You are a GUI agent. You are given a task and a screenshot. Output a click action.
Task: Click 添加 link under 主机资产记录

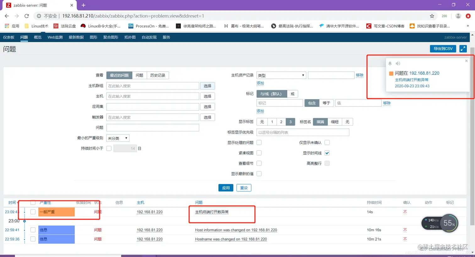coord(260,83)
